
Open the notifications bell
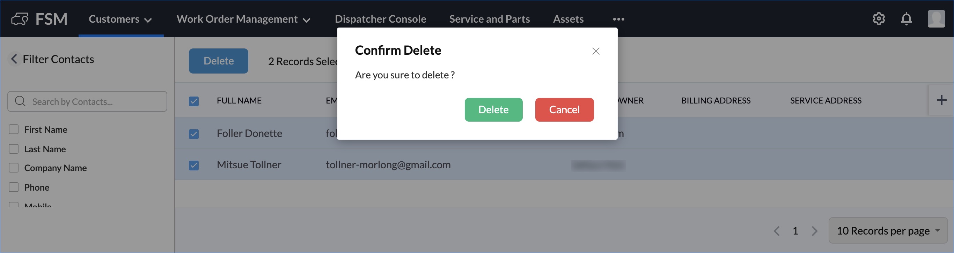(906, 19)
